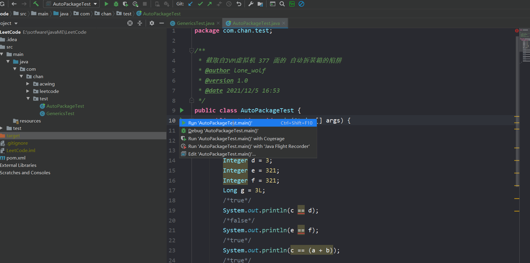Select the AutoPackageTest.java tab
Image resolution: width=530 pixels, height=263 pixels.
coord(256,23)
